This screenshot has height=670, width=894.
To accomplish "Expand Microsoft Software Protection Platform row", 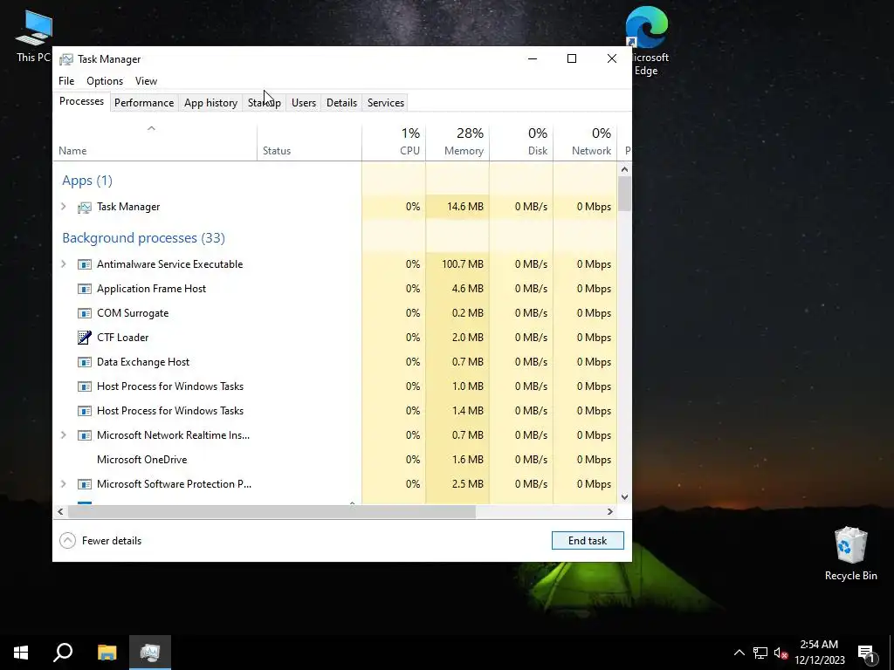I will 63,484.
